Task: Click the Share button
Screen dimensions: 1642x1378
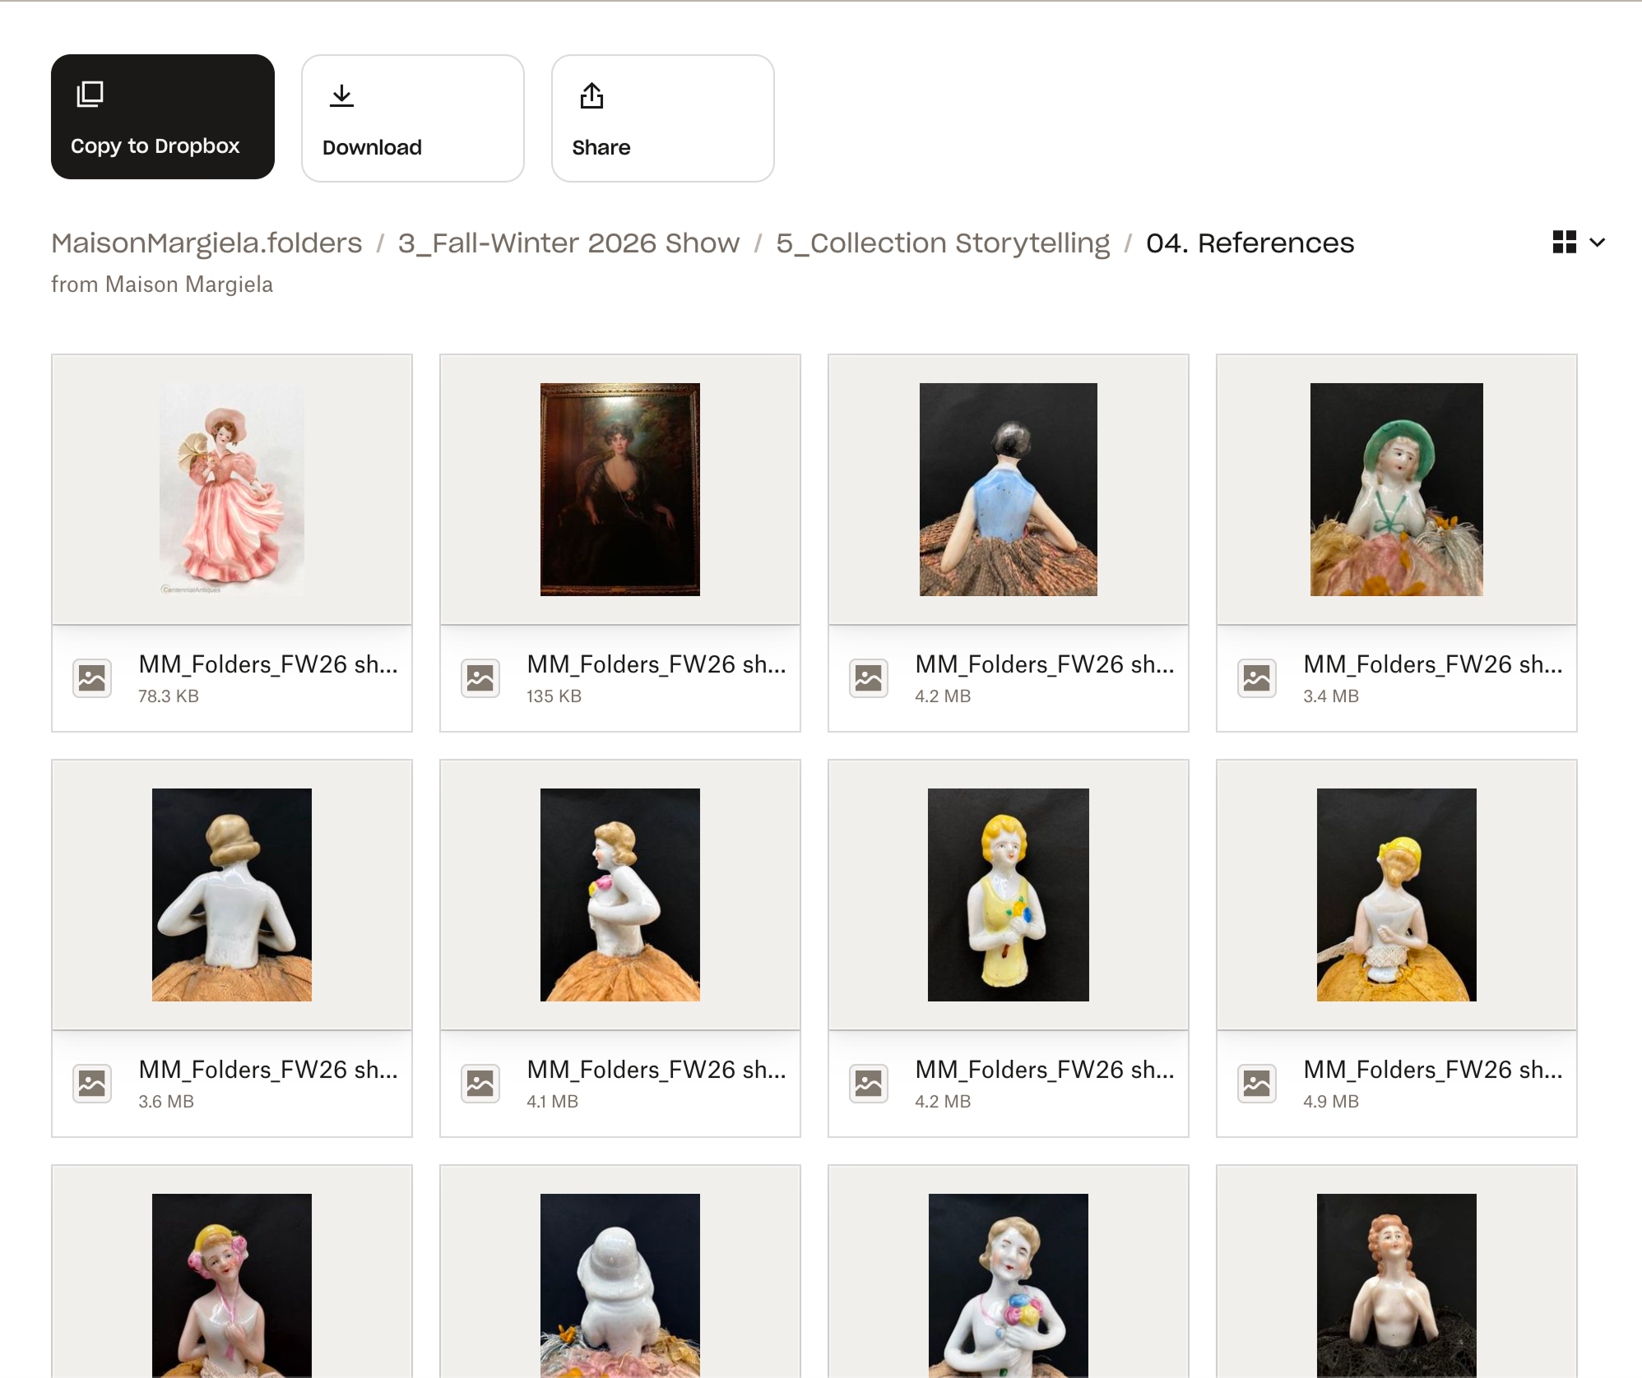Action: (x=663, y=118)
